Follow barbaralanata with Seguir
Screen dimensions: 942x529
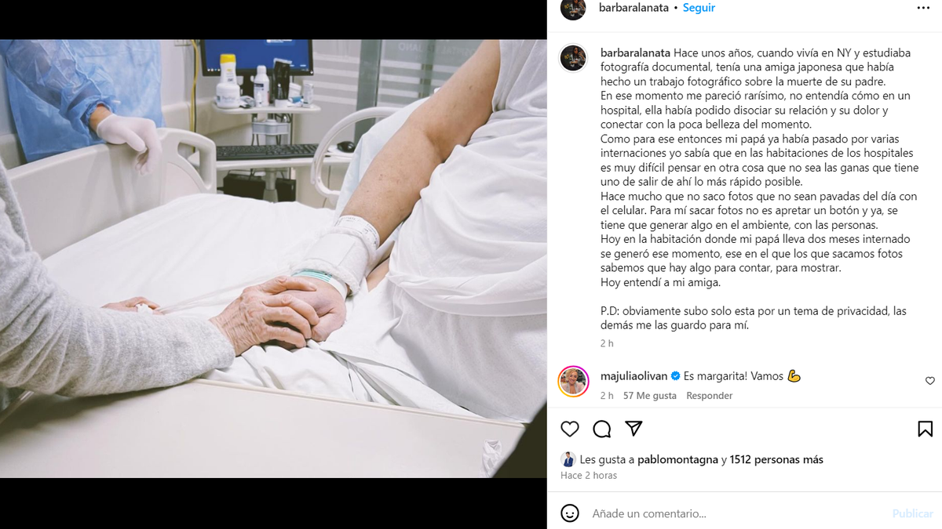point(699,8)
